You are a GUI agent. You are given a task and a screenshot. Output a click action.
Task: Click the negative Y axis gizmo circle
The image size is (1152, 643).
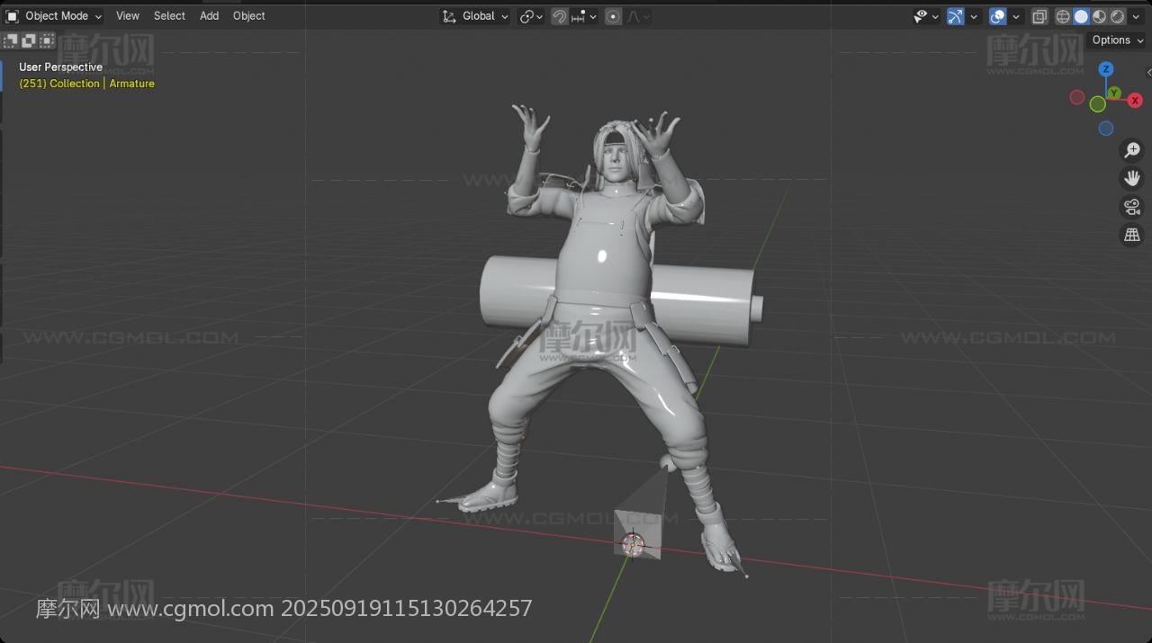1098,104
